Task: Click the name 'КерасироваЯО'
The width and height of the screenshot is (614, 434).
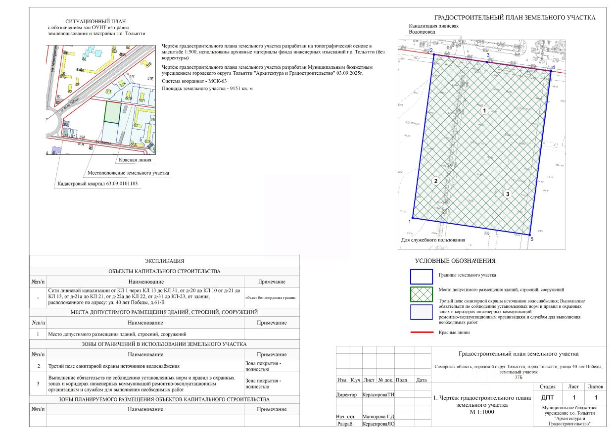Action: tap(379, 424)
